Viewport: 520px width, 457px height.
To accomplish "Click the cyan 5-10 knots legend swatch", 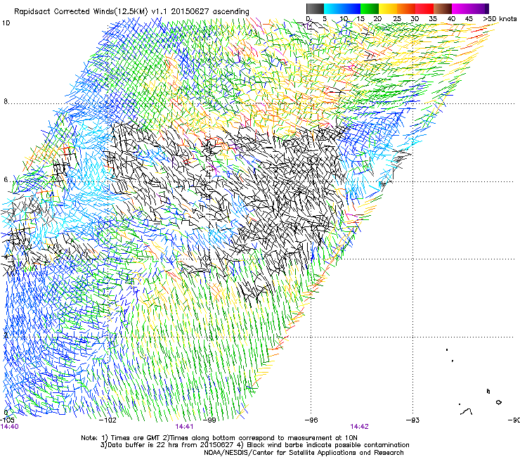I will [x=333, y=8].
